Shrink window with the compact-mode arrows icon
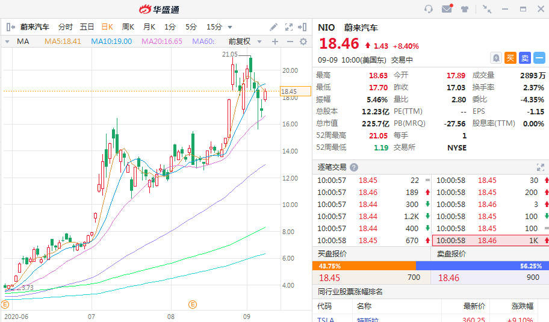 click(486, 9)
